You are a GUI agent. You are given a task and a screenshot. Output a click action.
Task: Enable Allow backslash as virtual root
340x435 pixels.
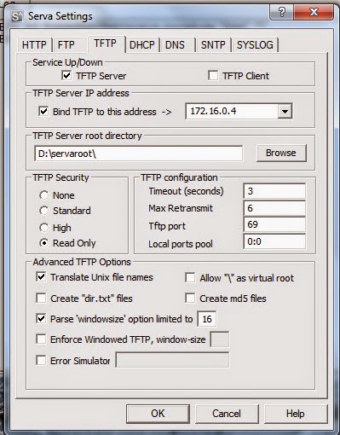click(x=190, y=277)
